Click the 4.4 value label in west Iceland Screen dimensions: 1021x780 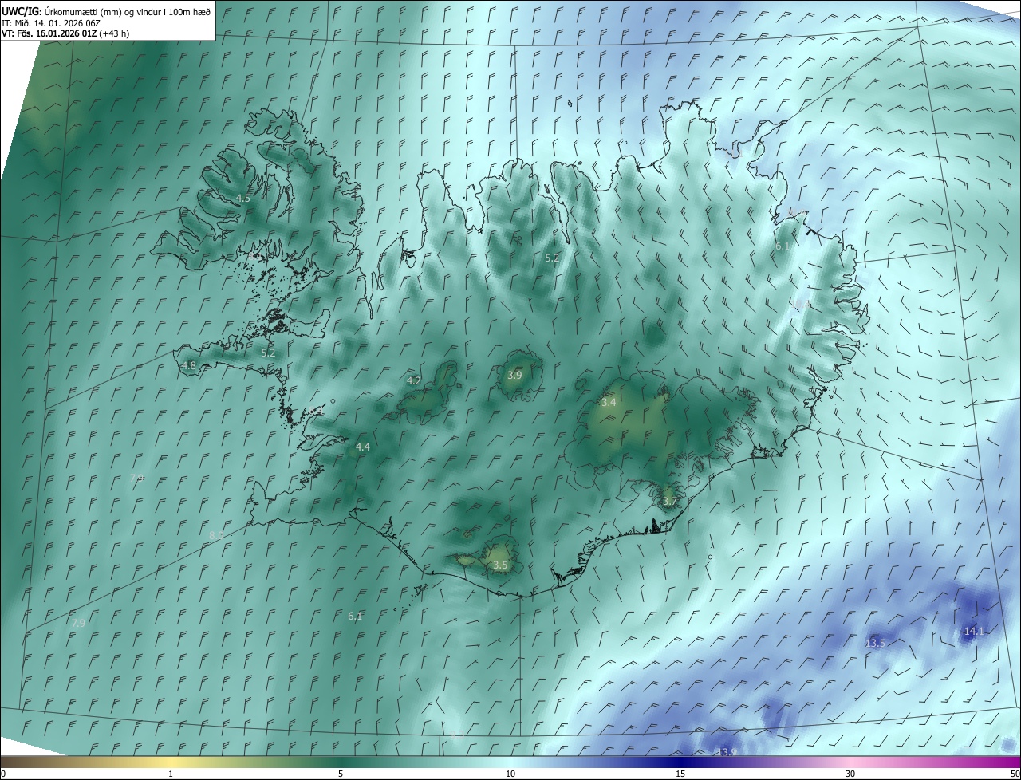pos(362,447)
